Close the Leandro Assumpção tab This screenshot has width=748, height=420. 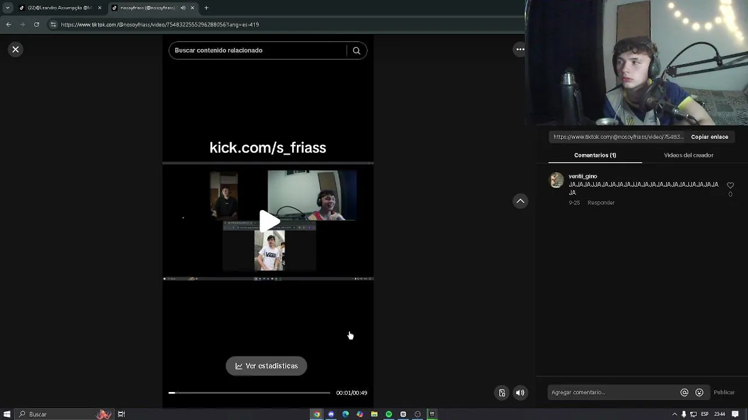[99, 8]
